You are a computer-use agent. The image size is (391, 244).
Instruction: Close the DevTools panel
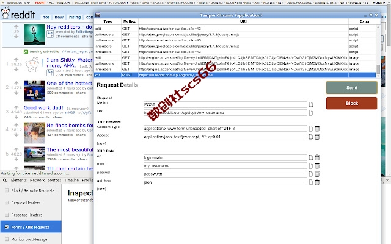click(x=387, y=180)
